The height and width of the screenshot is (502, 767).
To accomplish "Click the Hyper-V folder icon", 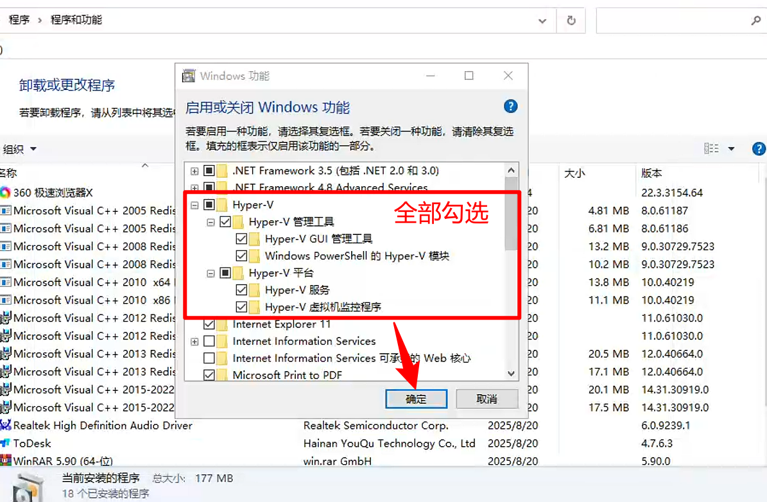I will click(x=222, y=205).
